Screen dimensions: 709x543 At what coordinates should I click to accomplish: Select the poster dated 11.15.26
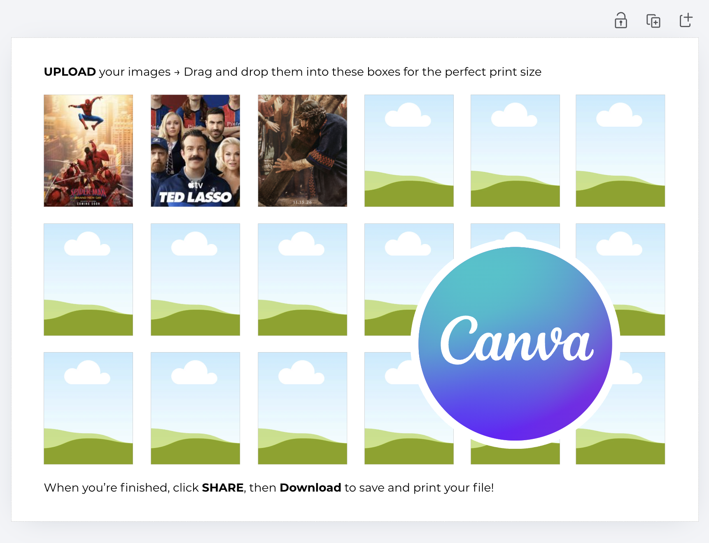pyautogui.click(x=303, y=151)
